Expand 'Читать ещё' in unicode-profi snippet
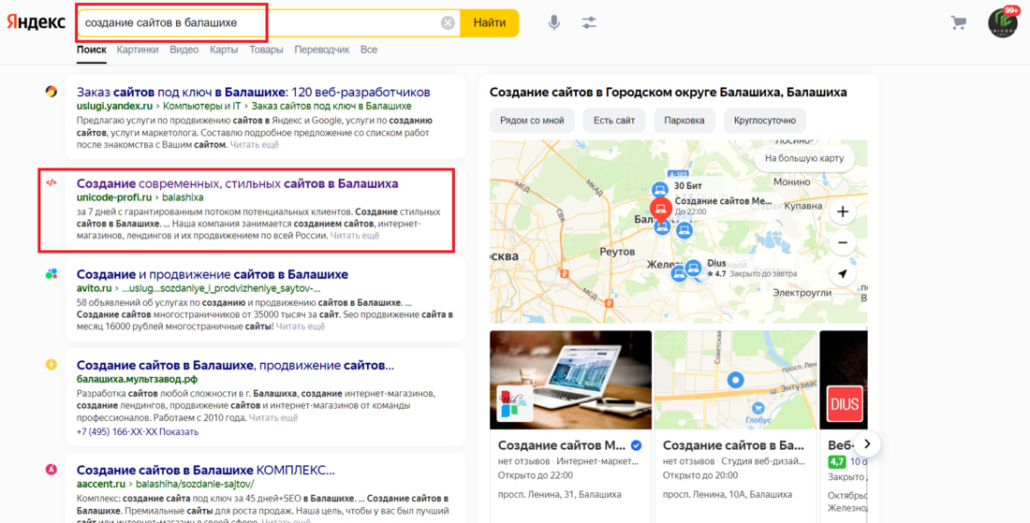The width and height of the screenshot is (1030, 523). (x=355, y=236)
